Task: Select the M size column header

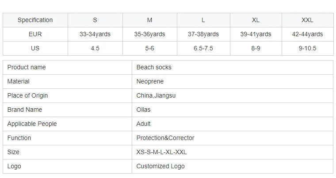Action: (x=150, y=20)
